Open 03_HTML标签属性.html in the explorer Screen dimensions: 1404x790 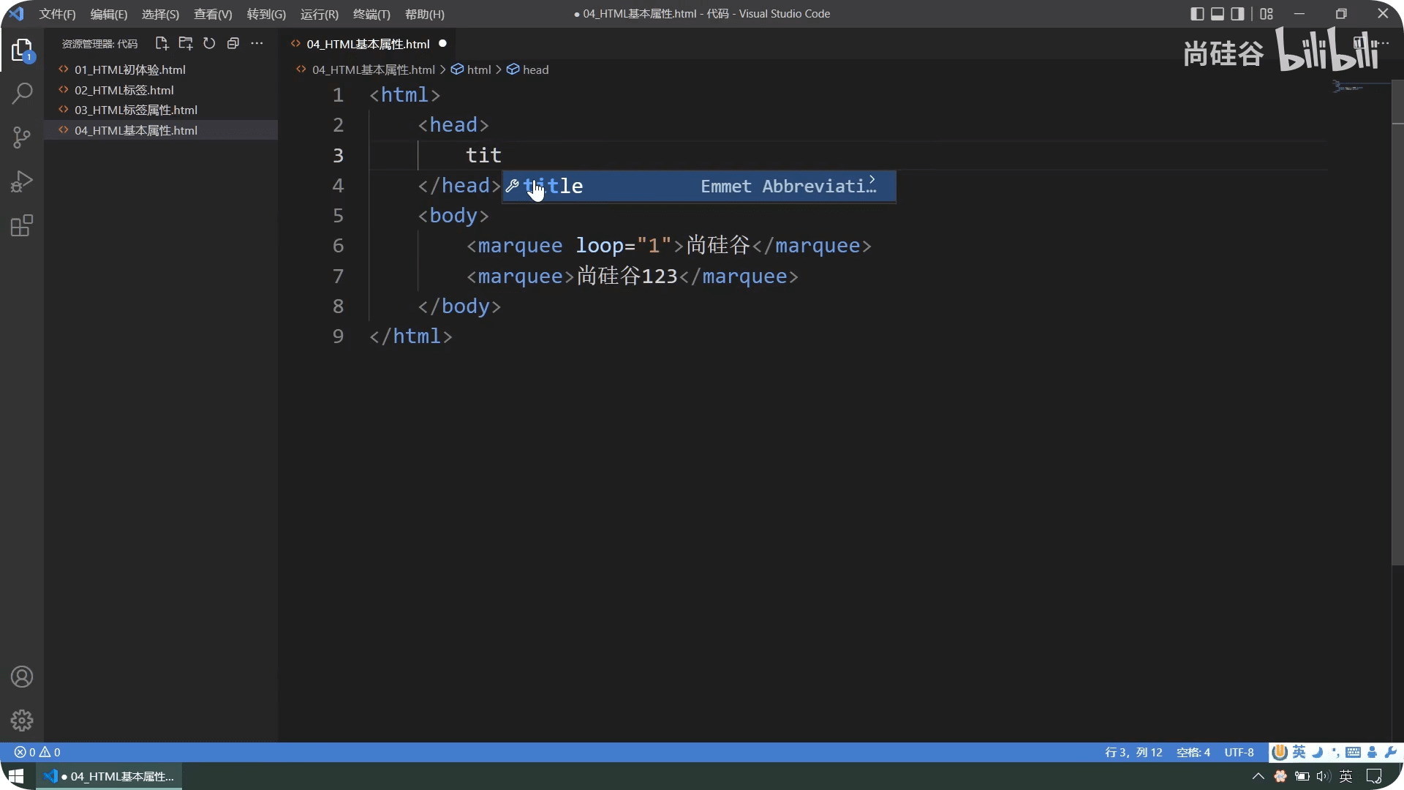136,110
